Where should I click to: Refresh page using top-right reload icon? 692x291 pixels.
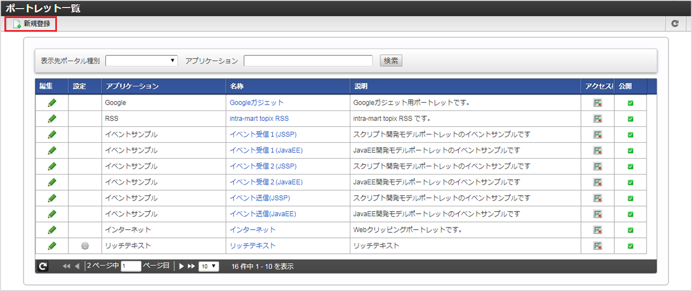pyautogui.click(x=675, y=24)
